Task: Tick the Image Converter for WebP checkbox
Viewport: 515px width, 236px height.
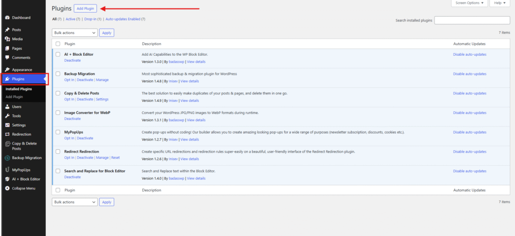Action: coord(58,113)
